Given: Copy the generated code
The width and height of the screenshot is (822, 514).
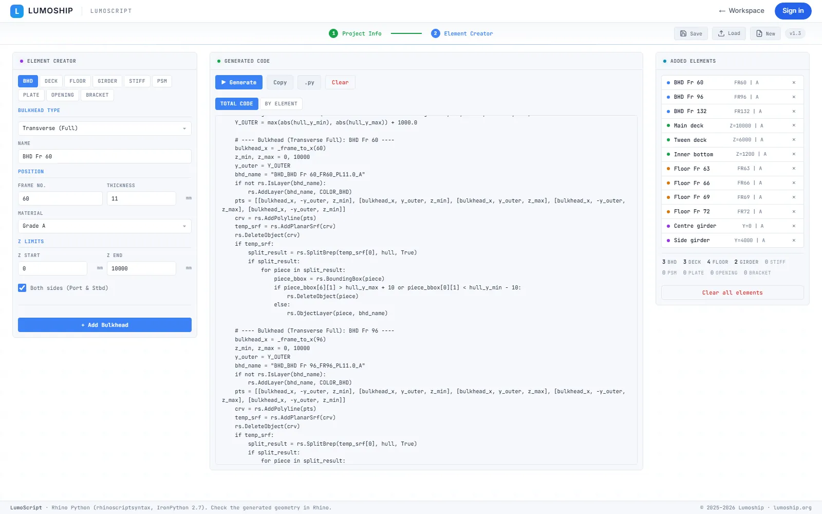Looking at the screenshot, I should pos(280,82).
